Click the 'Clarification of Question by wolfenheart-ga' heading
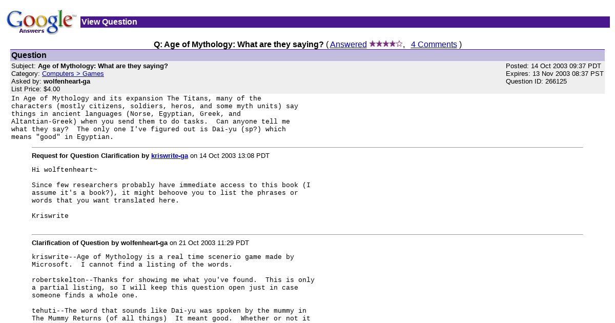 tap(99, 243)
